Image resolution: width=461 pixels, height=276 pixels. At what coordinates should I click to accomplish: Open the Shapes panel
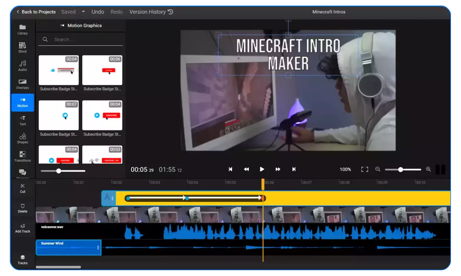[23, 139]
